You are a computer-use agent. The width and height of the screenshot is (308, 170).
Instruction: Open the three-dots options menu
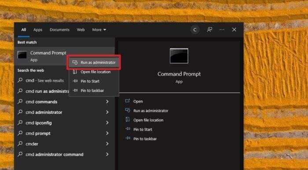(222, 30)
